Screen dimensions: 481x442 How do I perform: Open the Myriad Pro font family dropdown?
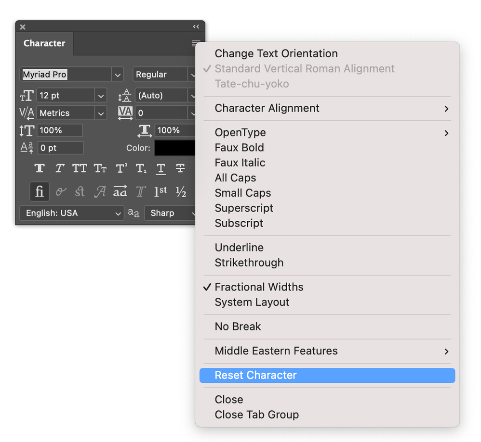[118, 75]
